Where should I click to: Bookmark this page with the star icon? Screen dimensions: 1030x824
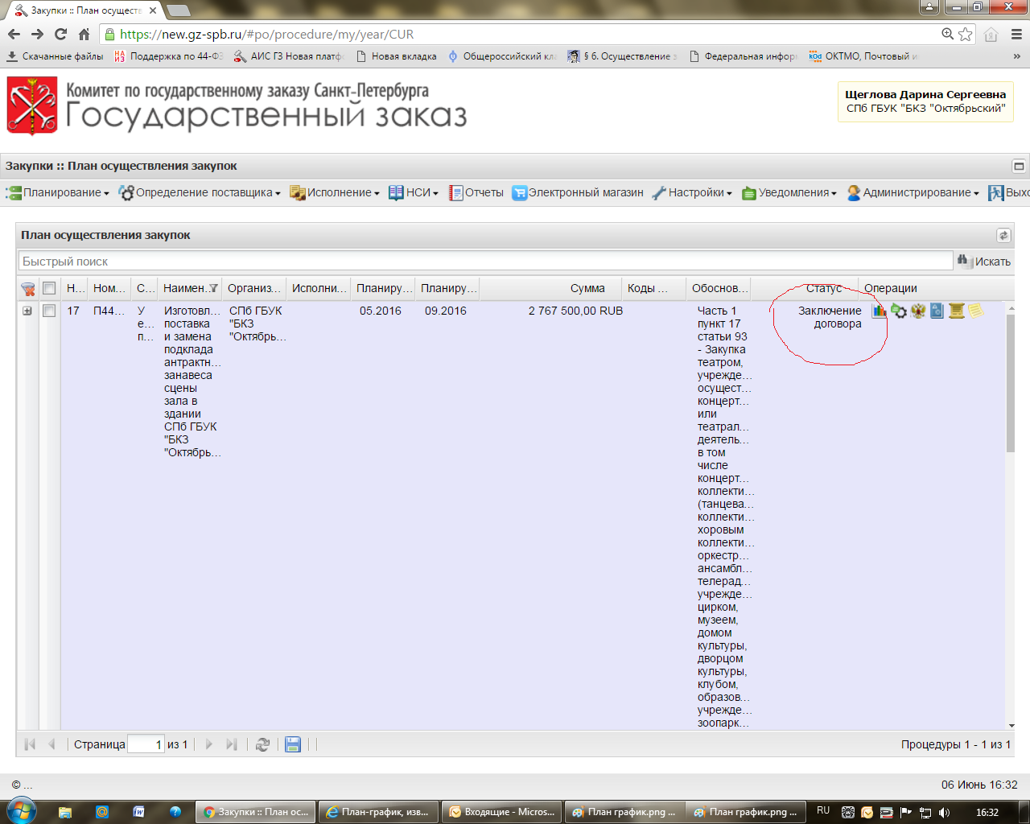(966, 34)
